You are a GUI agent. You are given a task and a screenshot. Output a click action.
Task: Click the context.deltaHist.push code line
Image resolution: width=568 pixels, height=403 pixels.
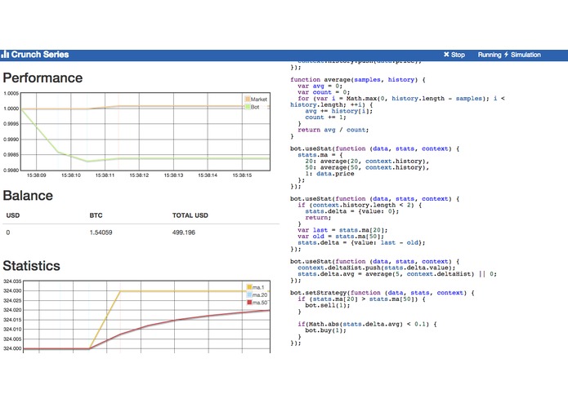point(377,268)
